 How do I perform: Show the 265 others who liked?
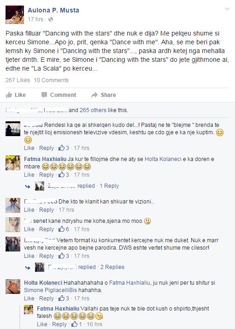(x=93, y=110)
